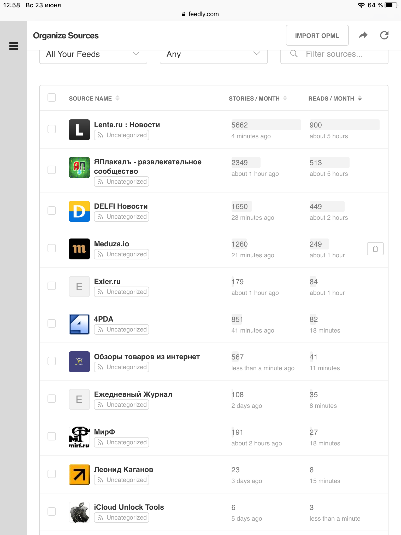Click the Lenta.ru source logo

[79, 130]
